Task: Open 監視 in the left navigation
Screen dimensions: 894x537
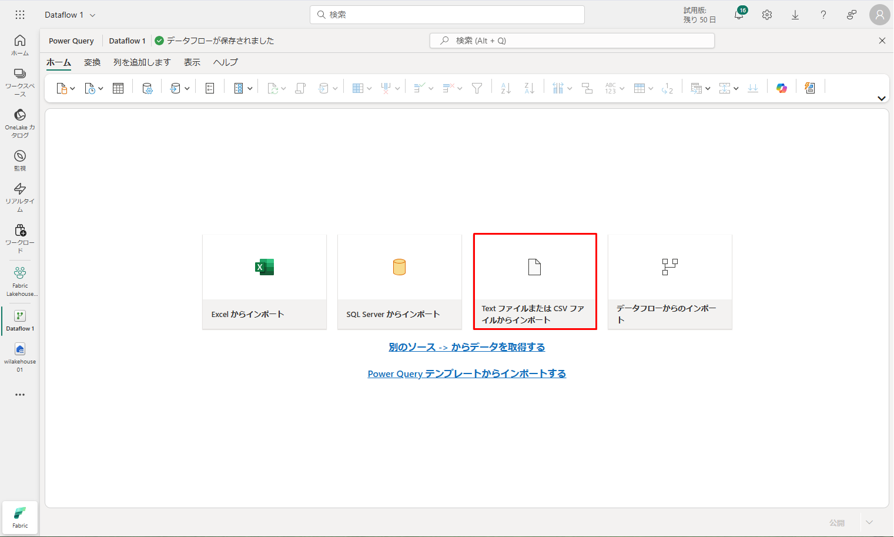Action: click(x=20, y=161)
